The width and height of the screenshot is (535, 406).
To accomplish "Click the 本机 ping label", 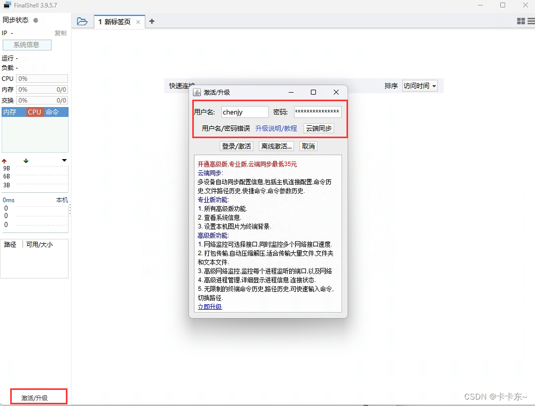I will 62,200.
